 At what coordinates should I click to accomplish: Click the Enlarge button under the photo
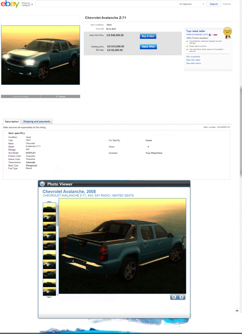pyautogui.click(x=60, y=97)
